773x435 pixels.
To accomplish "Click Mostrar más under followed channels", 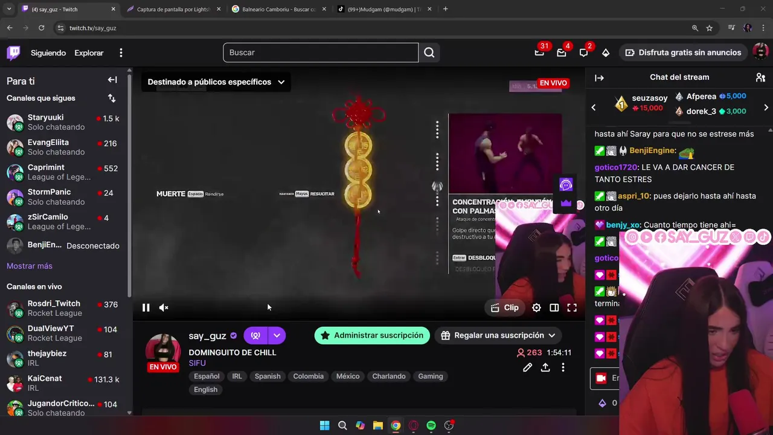I will [30, 266].
